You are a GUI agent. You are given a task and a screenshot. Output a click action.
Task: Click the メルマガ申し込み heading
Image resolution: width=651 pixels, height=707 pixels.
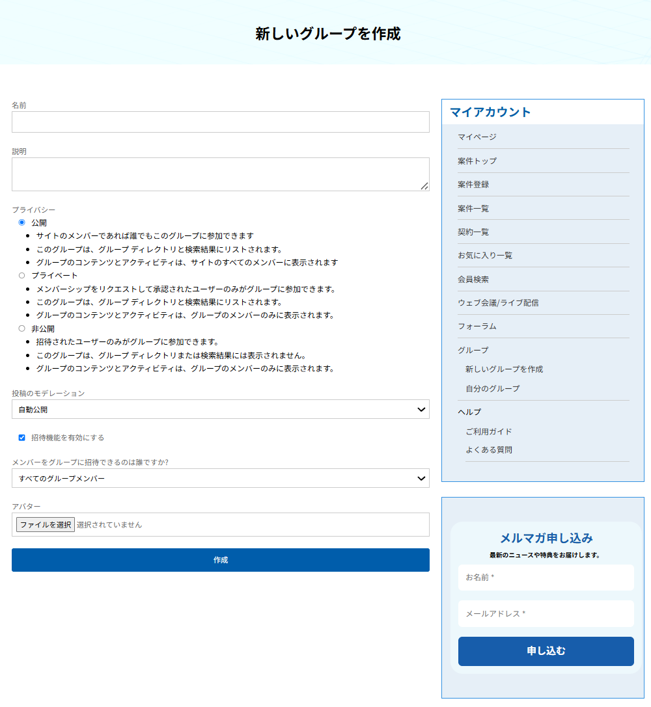click(x=546, y=538)
